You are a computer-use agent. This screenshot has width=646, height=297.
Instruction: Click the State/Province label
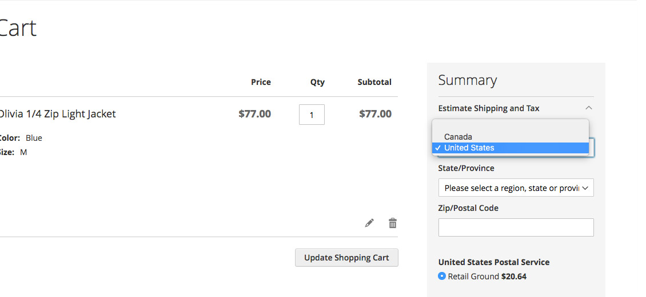pos(466,168)
